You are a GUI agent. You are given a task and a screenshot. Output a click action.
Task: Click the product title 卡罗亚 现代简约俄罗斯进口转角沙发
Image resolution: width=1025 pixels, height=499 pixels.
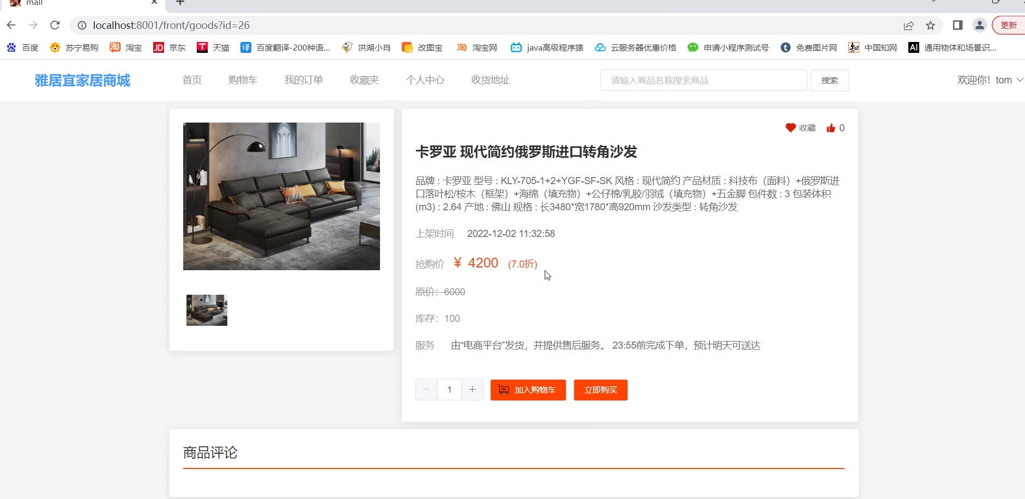tap(526, 152)
